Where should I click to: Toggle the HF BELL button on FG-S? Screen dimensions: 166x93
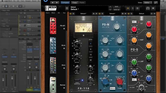tap(134, 22)
